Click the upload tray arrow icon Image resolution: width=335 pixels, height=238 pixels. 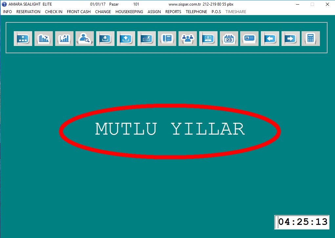point(126,39)
